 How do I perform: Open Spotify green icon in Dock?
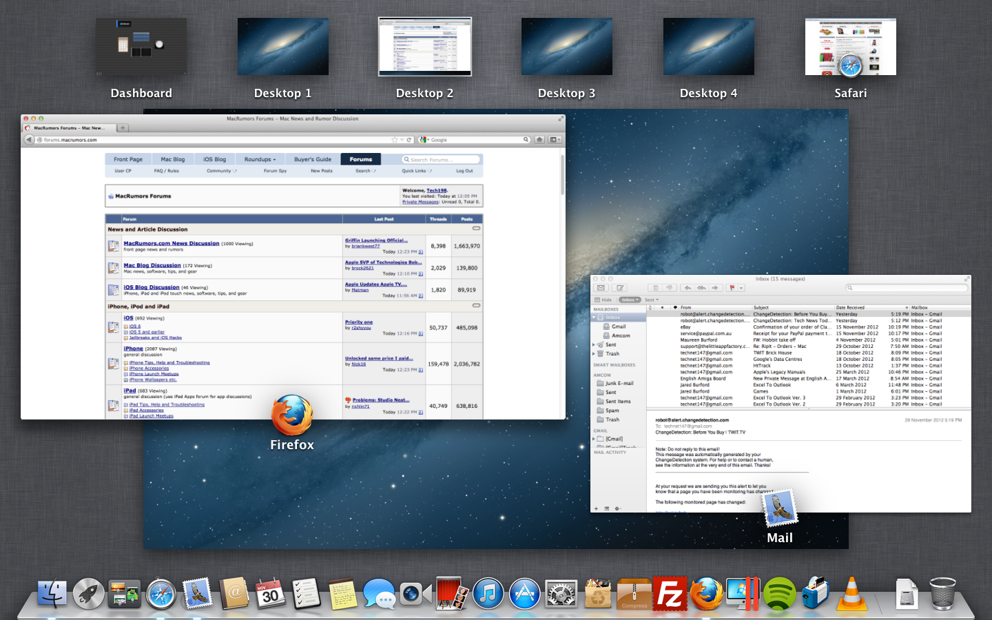[x=779, y=593]
